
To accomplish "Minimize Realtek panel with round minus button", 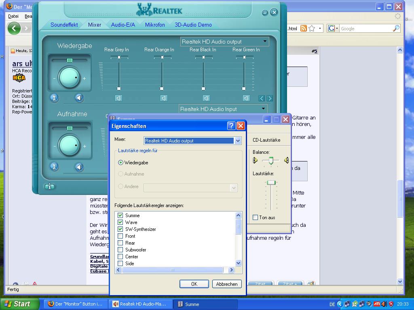I will click(265, 13).
